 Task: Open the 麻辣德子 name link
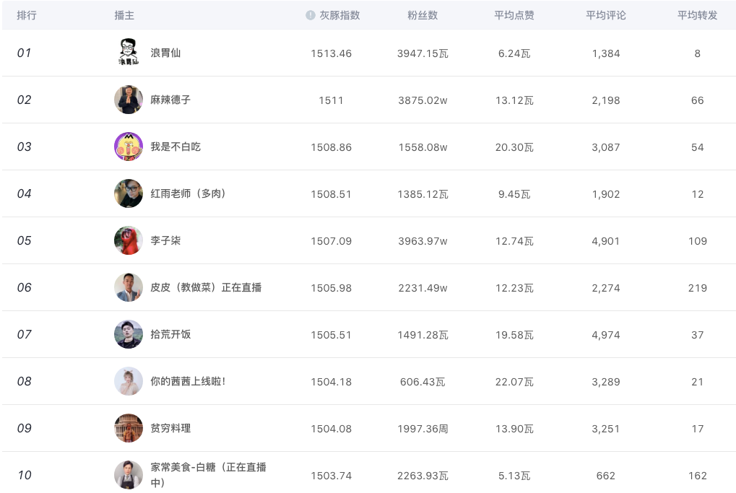pos(170,100)
